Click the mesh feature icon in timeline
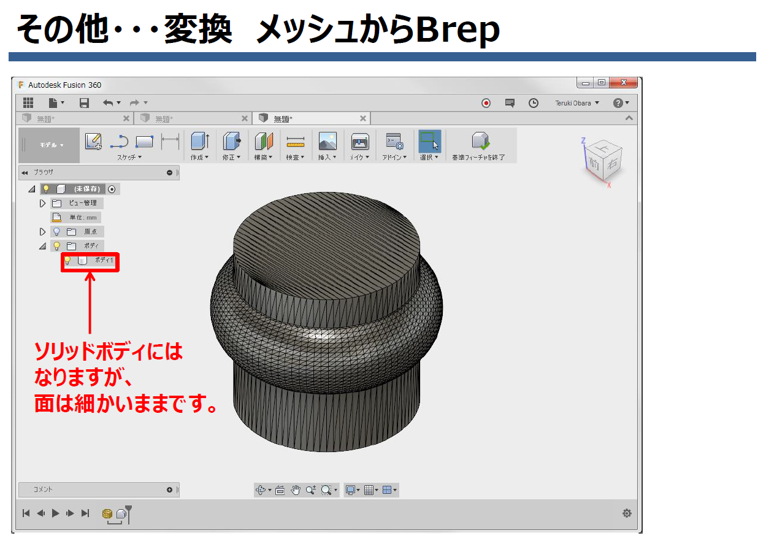This screenshot has width=766, height=549. click(x=107, y=513)
